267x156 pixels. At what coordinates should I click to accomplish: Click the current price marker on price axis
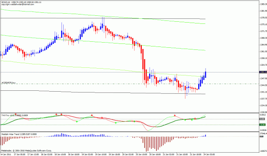click(263, 72)
